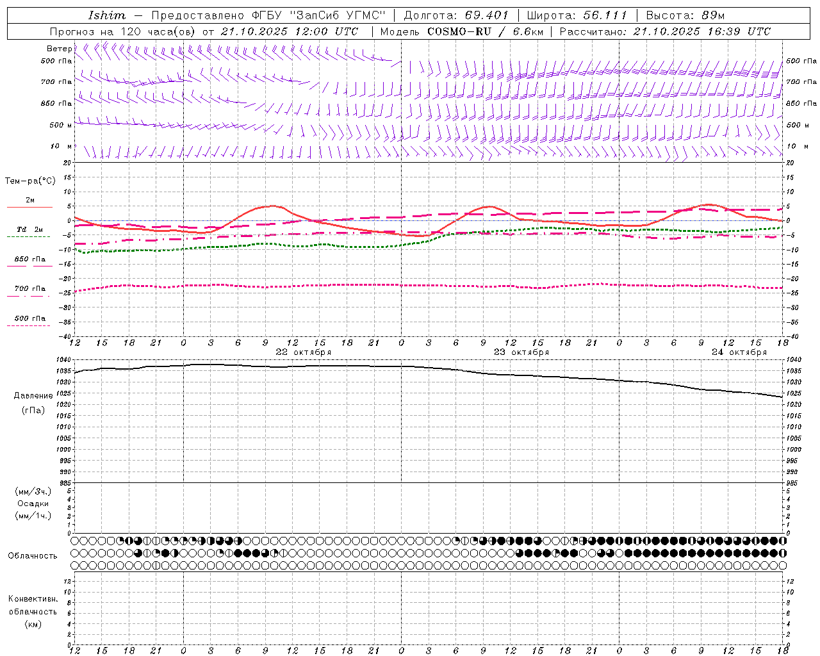Click the "24 октября" date label
820x656 pixels.
point(739,352)
